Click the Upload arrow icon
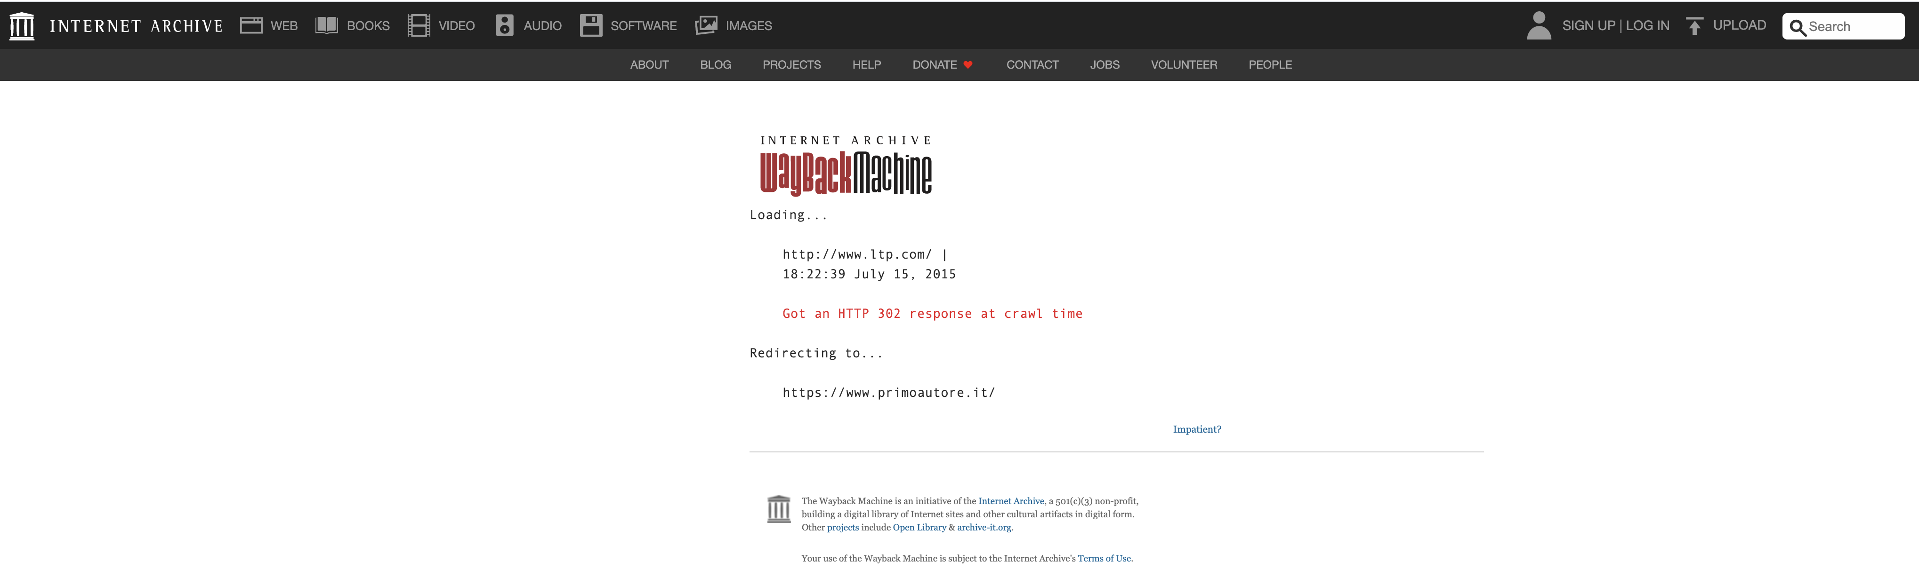 [1694, 26]
